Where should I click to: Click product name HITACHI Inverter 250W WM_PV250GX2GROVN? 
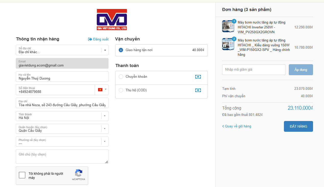(262, 27)
